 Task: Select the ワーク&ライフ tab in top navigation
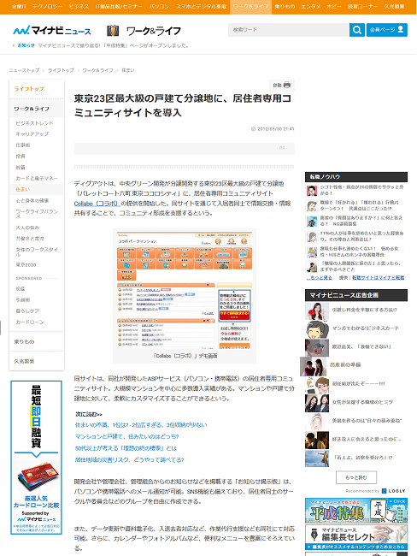click(250, 7)
